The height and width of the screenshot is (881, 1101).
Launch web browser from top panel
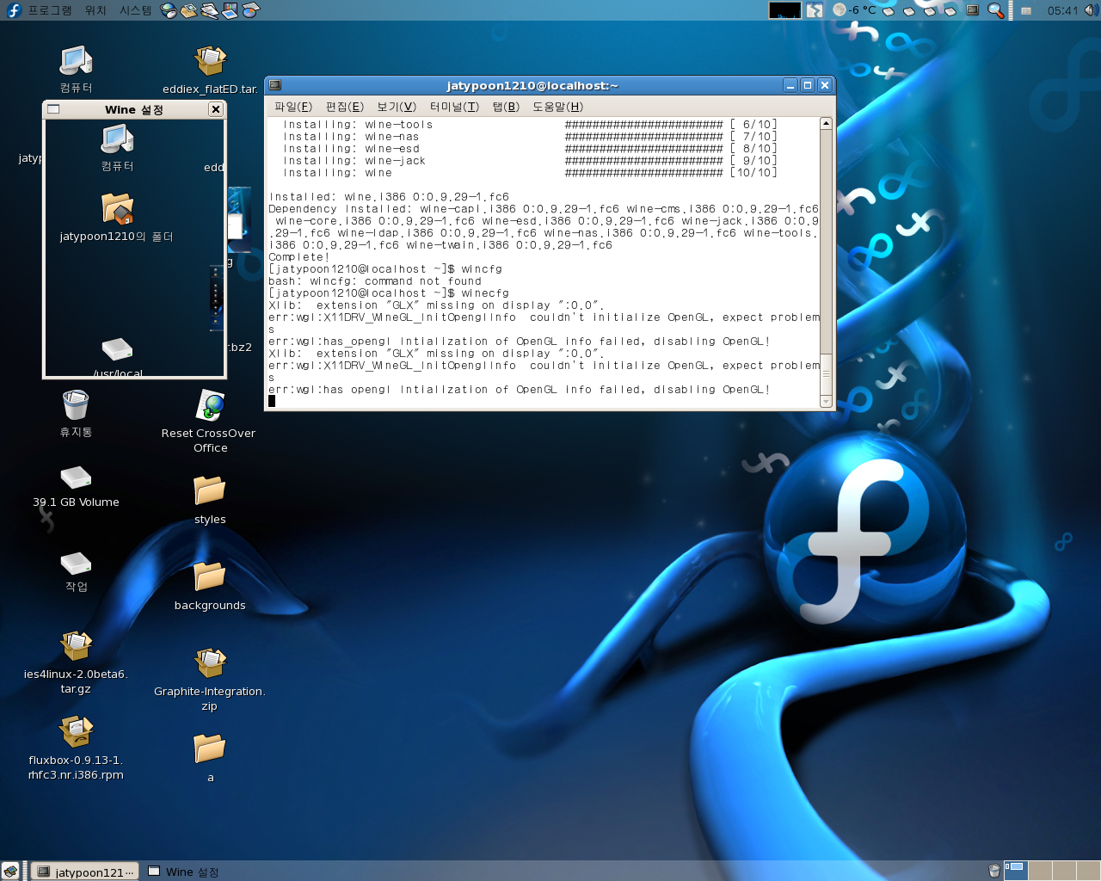169,10
